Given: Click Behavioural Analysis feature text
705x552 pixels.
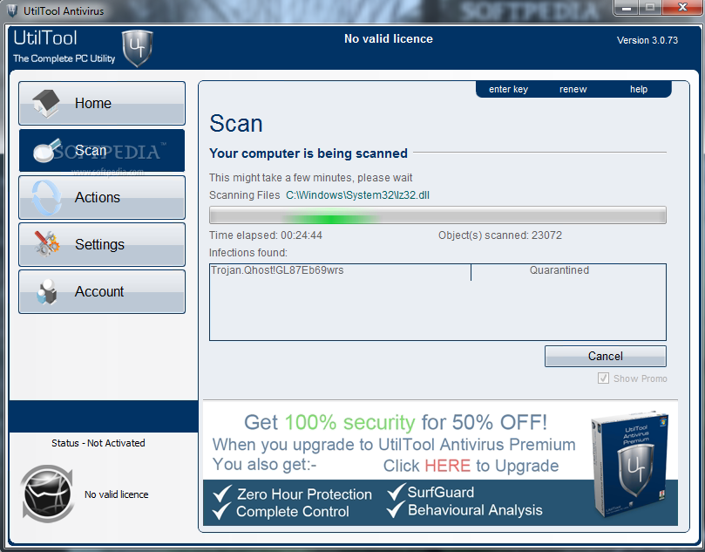Looking at the screenshot, I should 475,510.
